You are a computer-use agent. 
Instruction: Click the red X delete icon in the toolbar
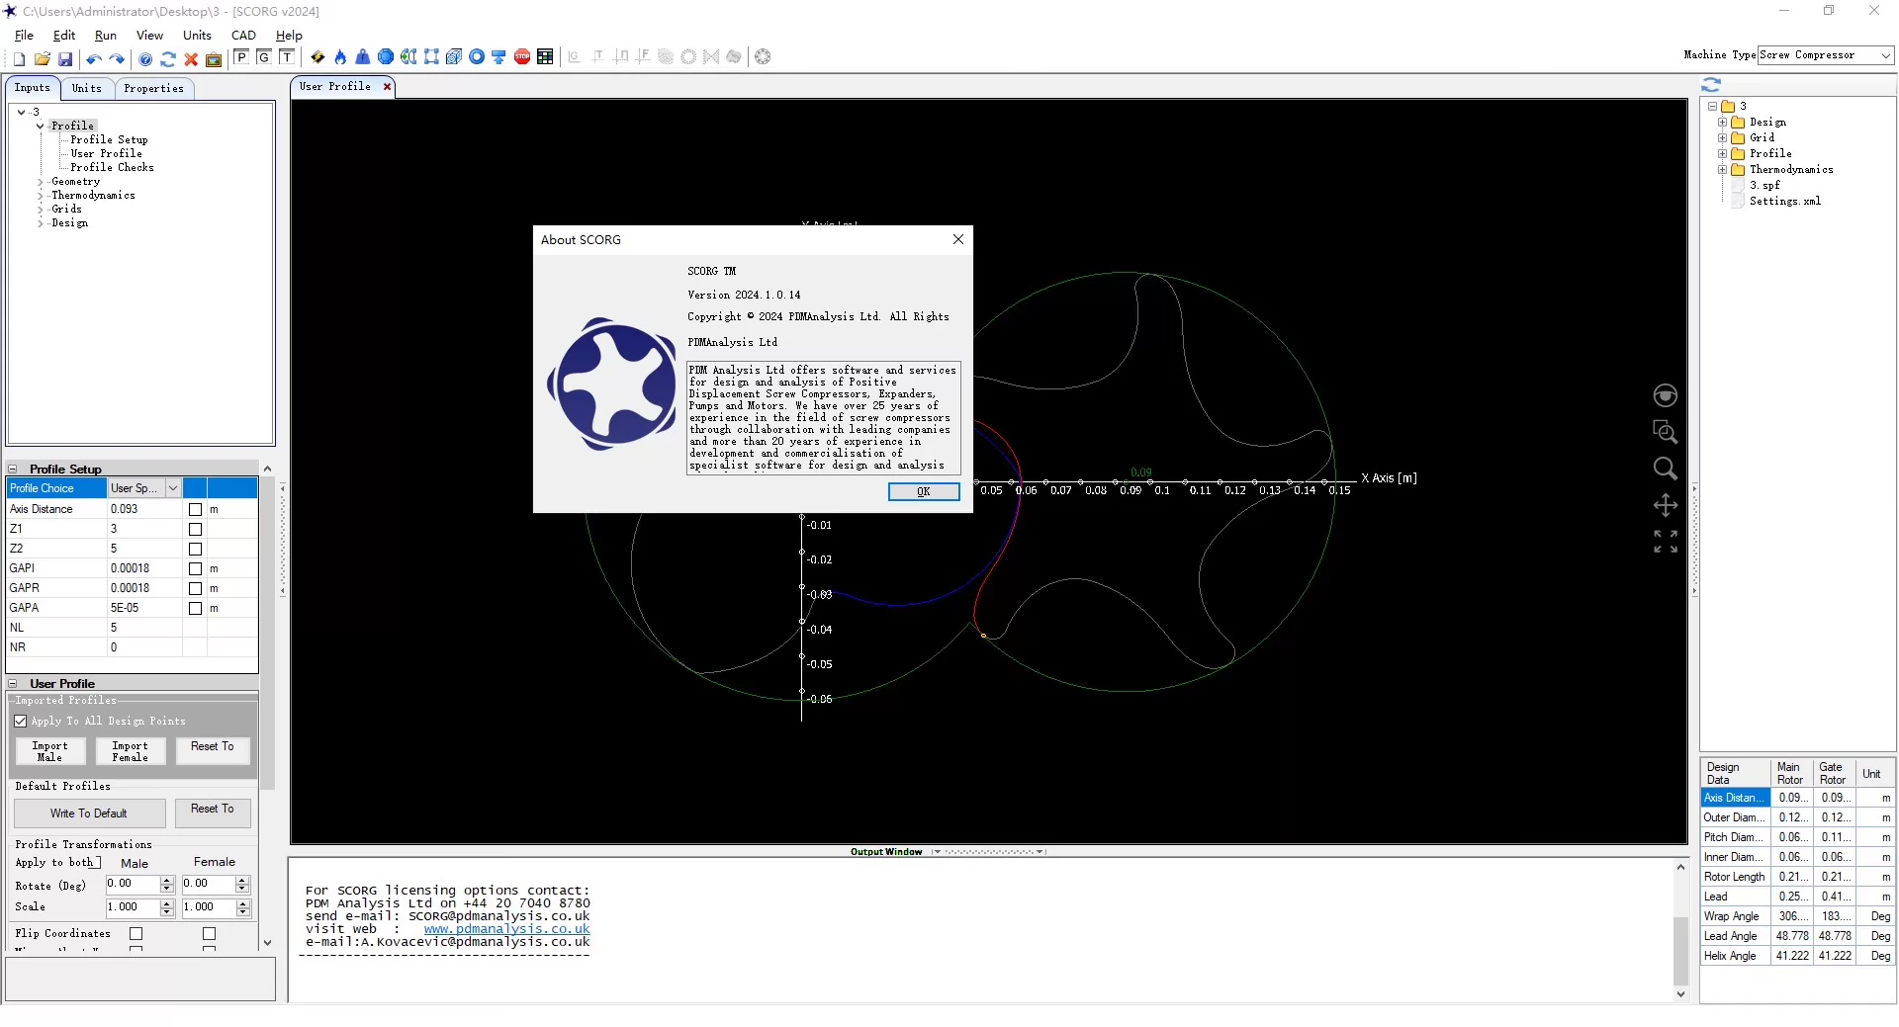point(191,59)
